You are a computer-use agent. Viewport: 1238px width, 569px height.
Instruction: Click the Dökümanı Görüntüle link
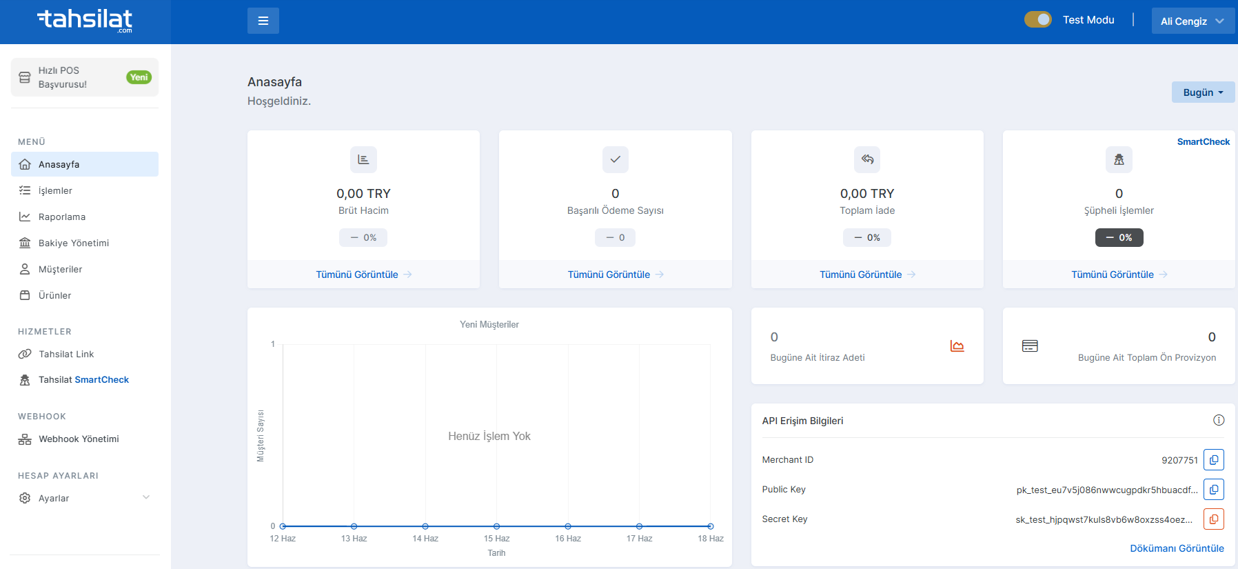1177,548
